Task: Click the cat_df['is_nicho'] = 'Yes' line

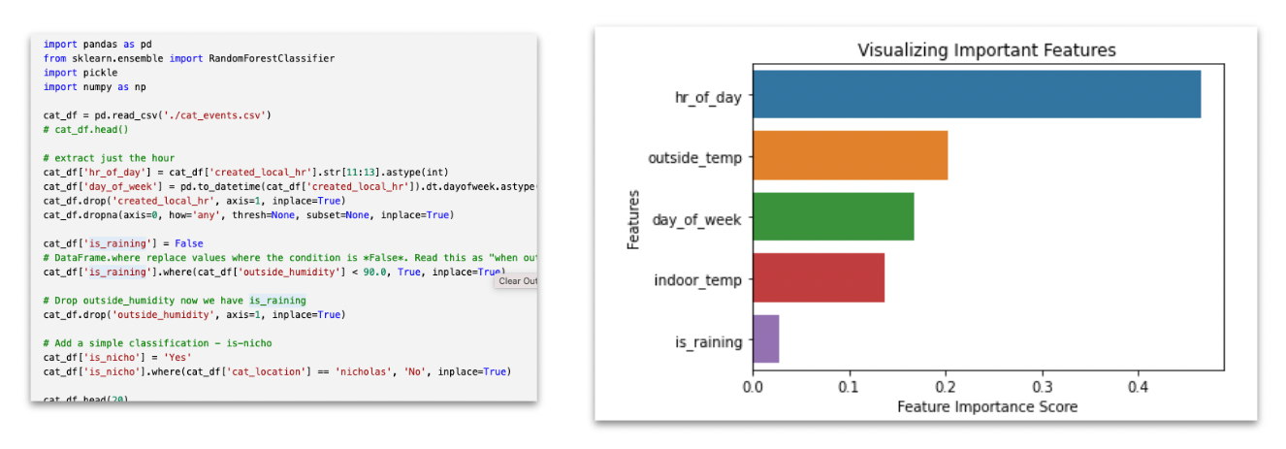Action: 117,357
